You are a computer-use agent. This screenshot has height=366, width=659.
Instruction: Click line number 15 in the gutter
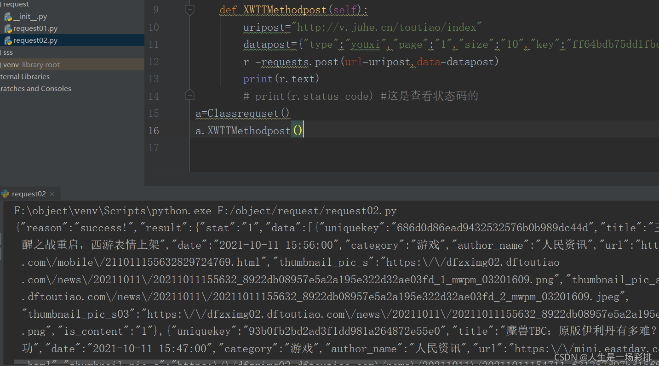coord(154,113)
